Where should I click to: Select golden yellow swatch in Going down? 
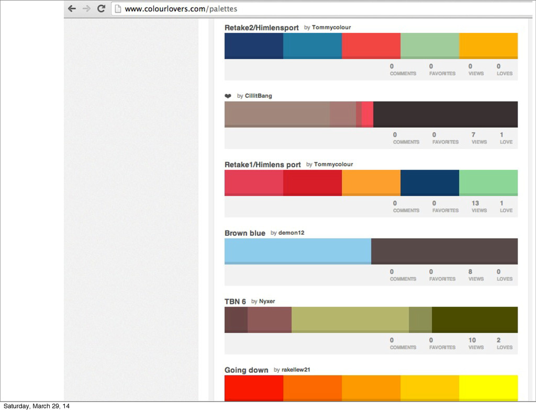(x=430, y=388)
